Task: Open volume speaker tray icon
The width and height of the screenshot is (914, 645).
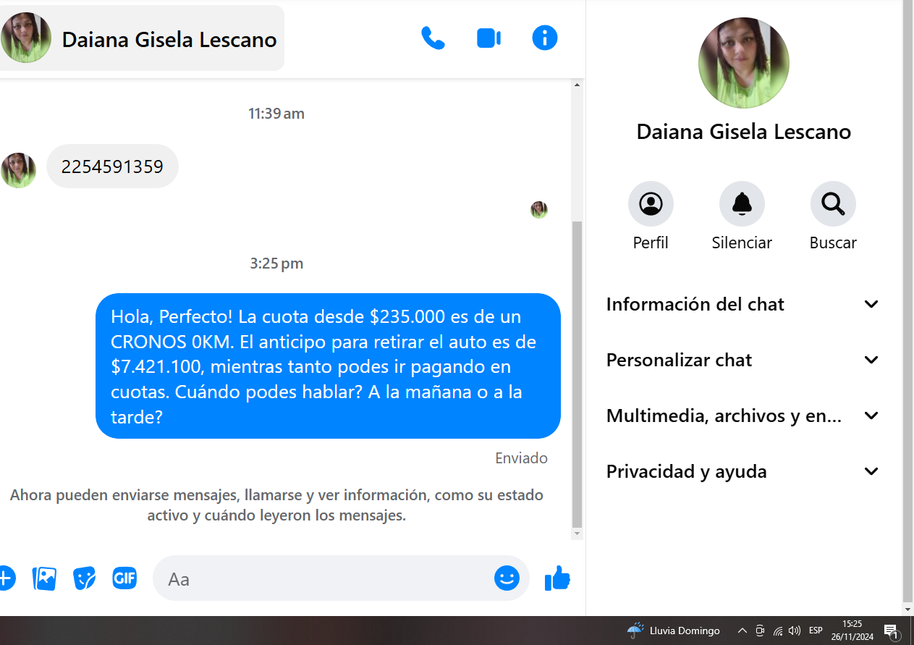Action: click(795, 631)
